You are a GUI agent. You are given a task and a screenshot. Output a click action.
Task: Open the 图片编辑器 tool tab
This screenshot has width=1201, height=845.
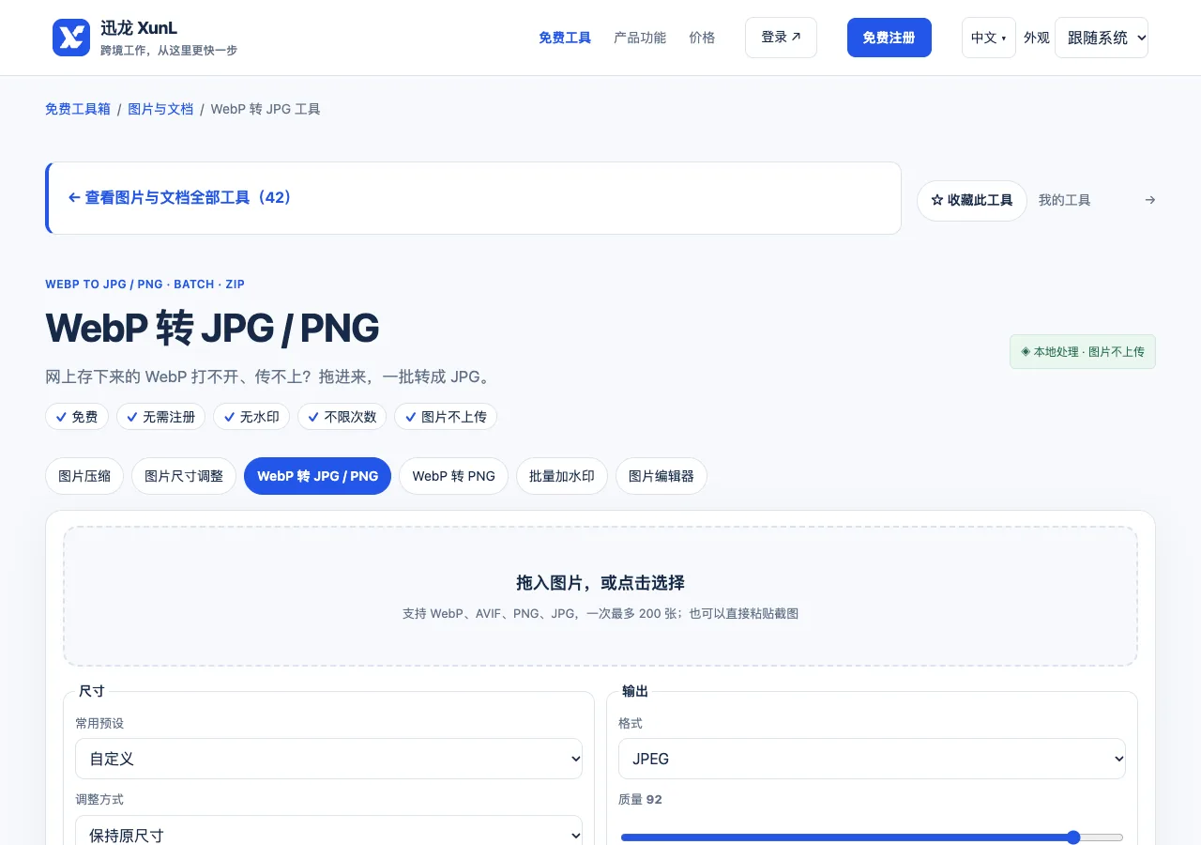[x=661, y=476]
